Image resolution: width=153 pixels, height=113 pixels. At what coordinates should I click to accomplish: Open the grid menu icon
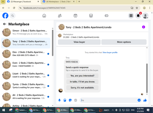coord(131,16)
